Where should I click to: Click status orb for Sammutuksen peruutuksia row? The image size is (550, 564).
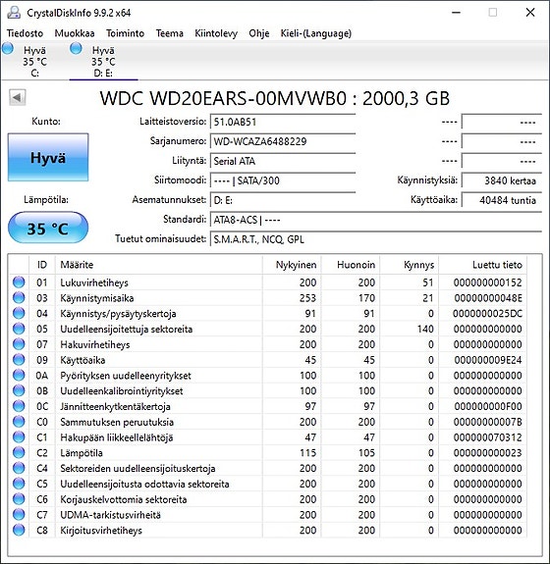coord(19,422)
